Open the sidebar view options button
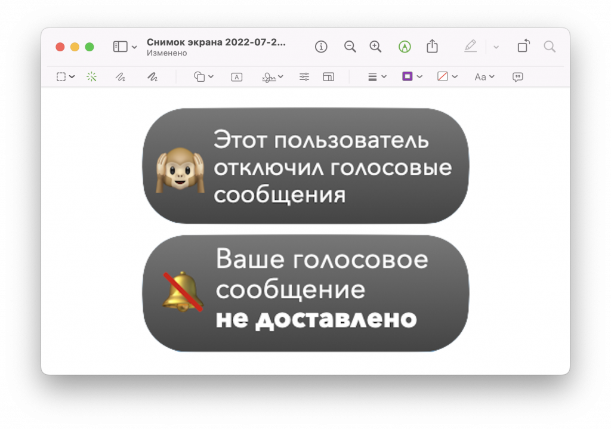This screenshot has width=611, height=429. 120,47
